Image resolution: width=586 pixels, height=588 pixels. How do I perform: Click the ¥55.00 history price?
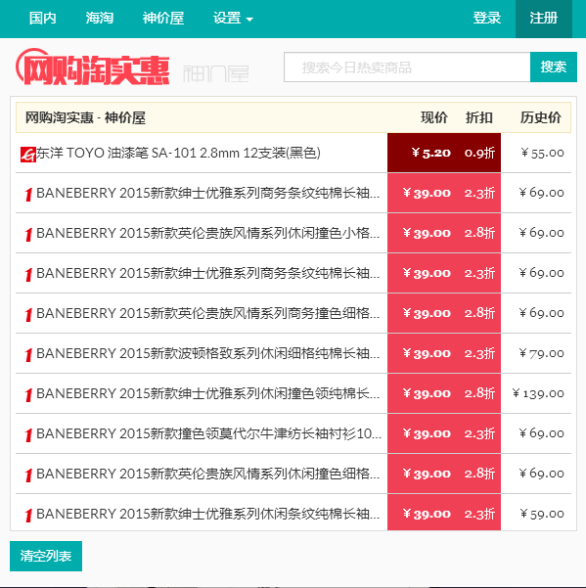click(x=542, y=153)
